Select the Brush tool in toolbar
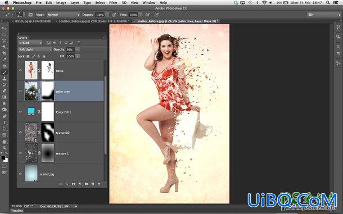Image resolution: width=343 pixels, height=214 pixels. [4, 72]
